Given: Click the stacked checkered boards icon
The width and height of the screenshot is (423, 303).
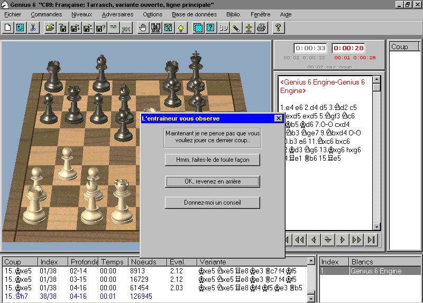Looking at the screenshot, I should point(198,28).
